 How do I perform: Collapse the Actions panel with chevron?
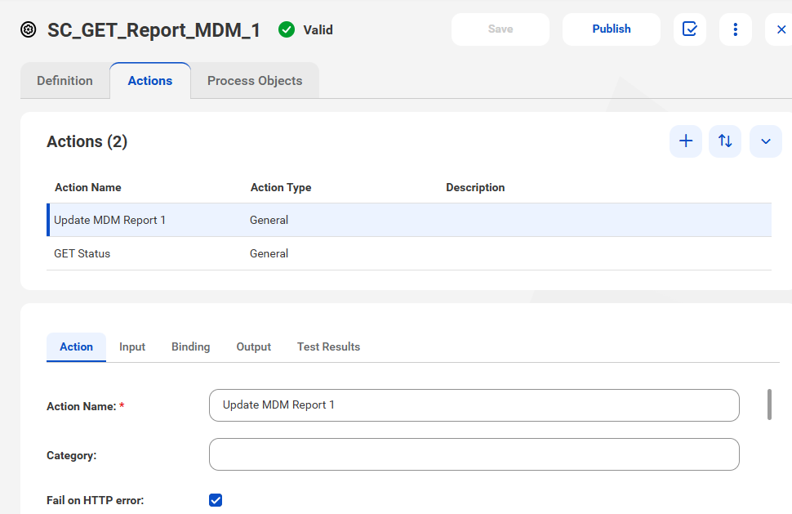click(x=765, y=141)
